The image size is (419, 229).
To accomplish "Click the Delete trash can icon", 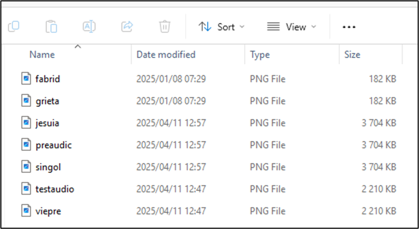I will click(165, 26).
